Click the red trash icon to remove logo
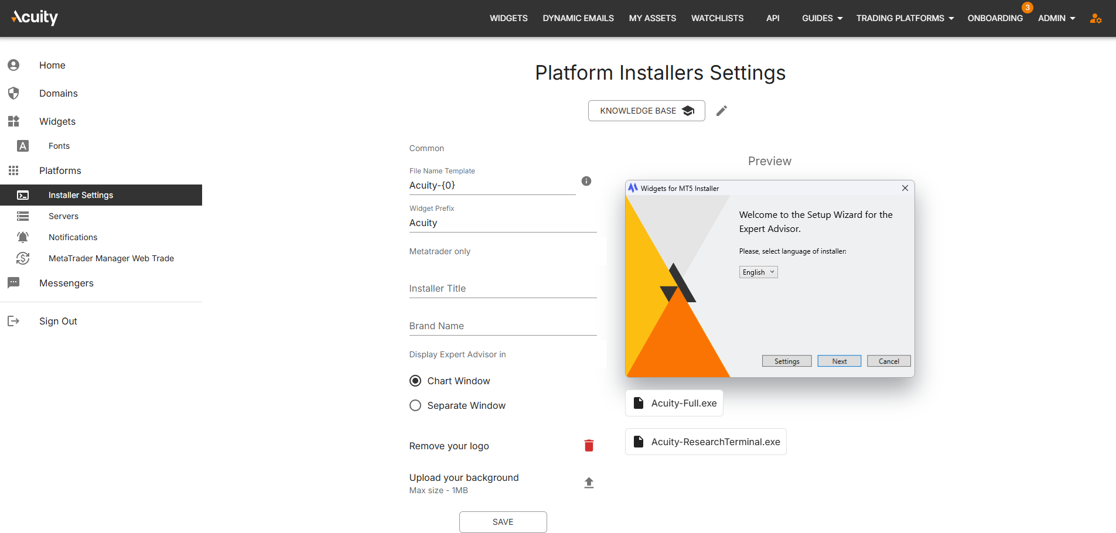The image size is (1116, 533). [x=589, y=446]
